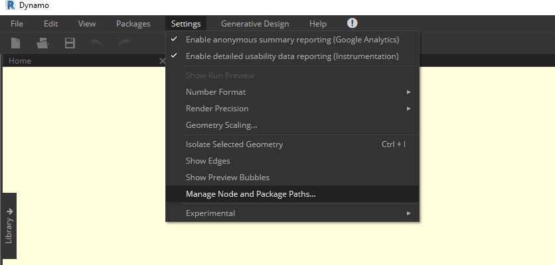Toggle Show Edges option
The width and height of the screenshot is (555, 265).
[208, 161]
